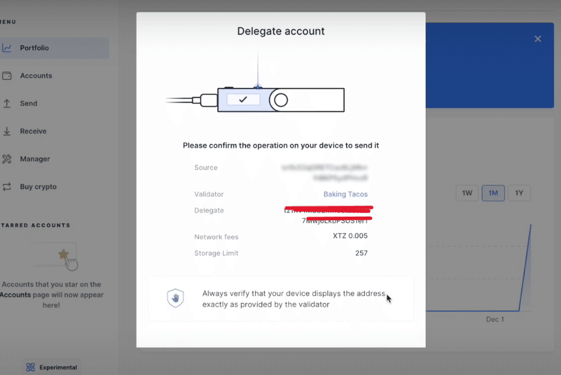
Task: Click the Accounts wallet icon
Action: (7, 76)
